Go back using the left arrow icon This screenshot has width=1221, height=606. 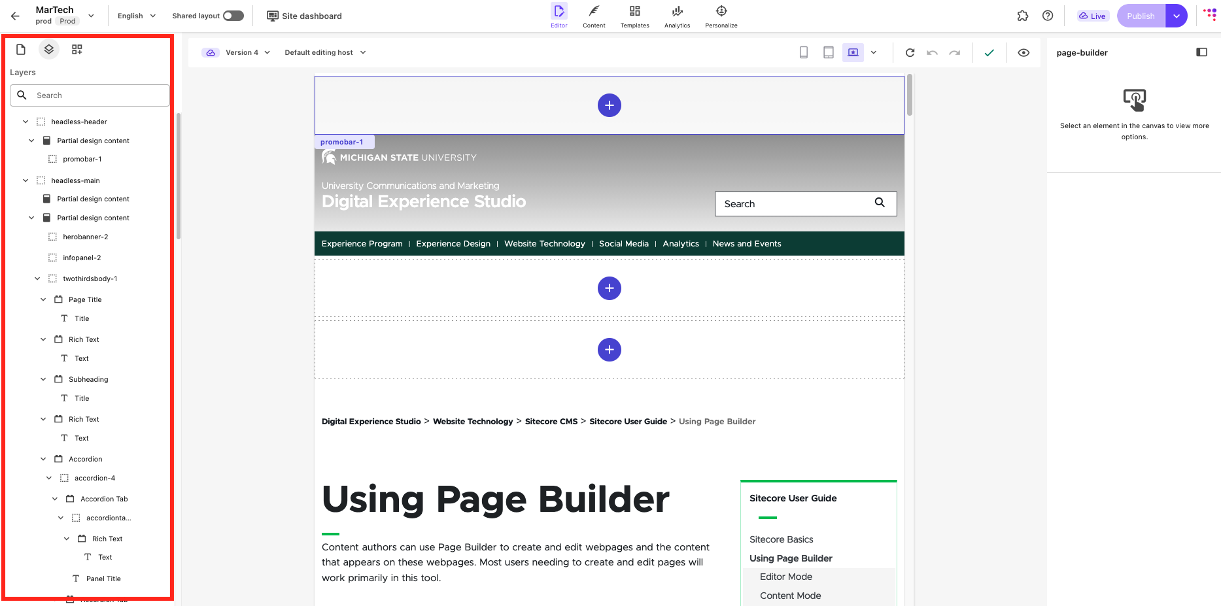pyautogui.click(x=15, y=16)
